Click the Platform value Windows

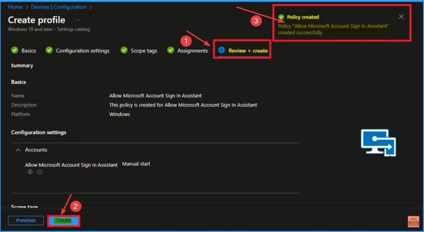120,114
